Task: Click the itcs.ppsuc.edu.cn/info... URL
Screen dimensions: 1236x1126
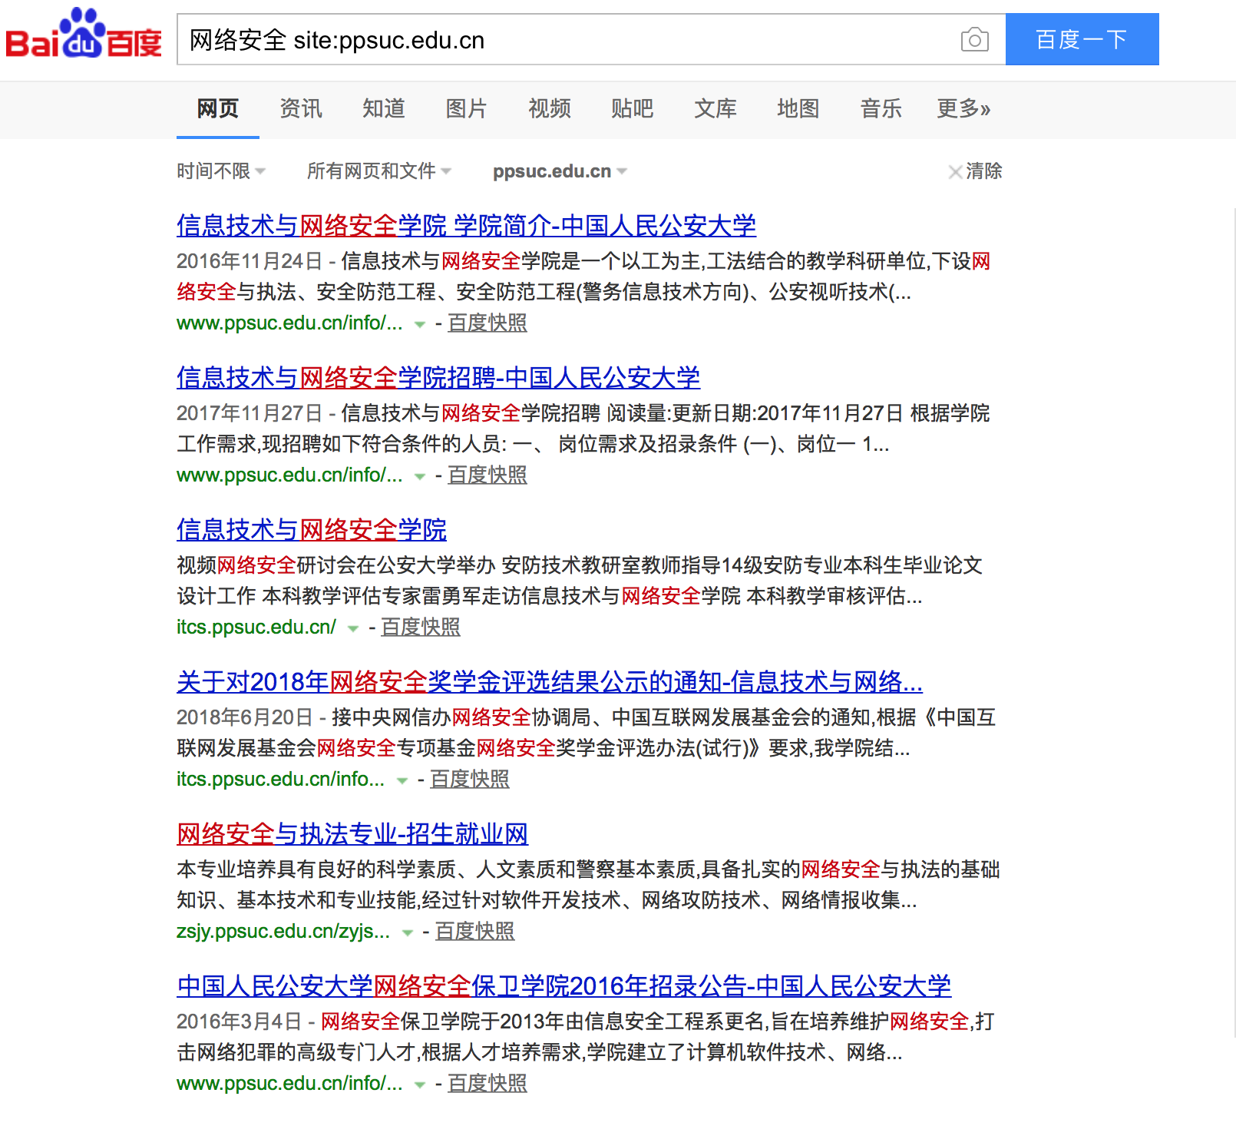Action: click(x=281, y=780)
